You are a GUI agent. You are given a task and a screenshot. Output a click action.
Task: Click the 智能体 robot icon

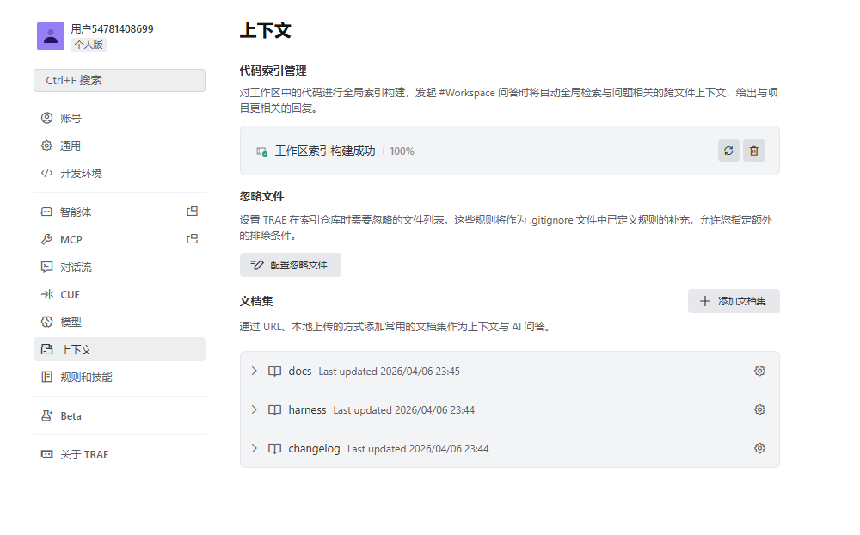pyautogui.click(x=46, y=212)
